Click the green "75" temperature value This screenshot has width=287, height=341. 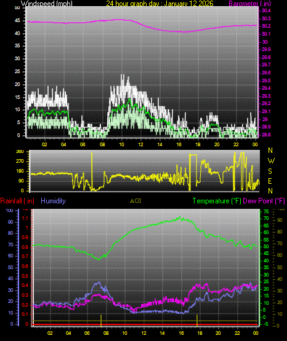tap(266, 211)
